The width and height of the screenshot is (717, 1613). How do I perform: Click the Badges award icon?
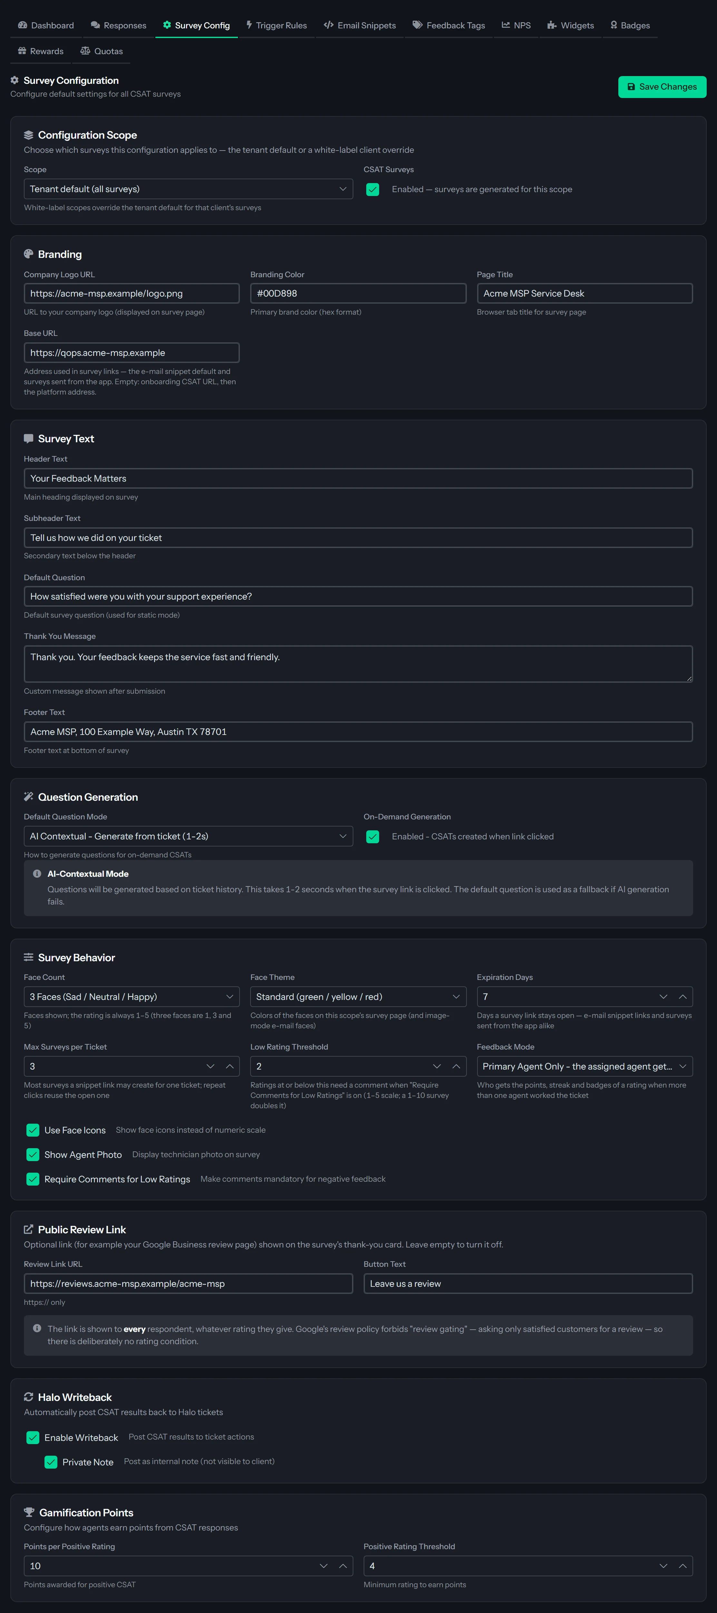(614, 25)
